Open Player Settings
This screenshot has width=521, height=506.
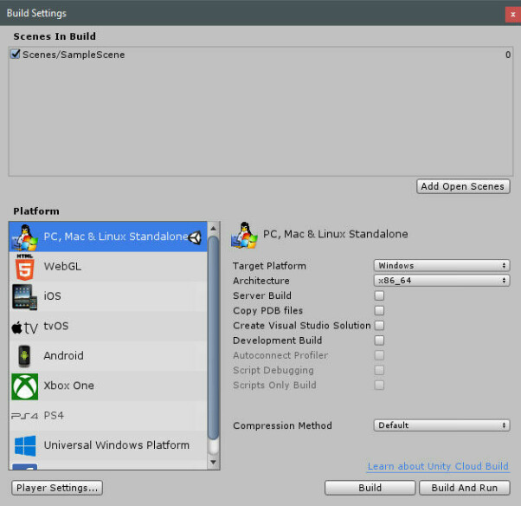tap(57, 488)
